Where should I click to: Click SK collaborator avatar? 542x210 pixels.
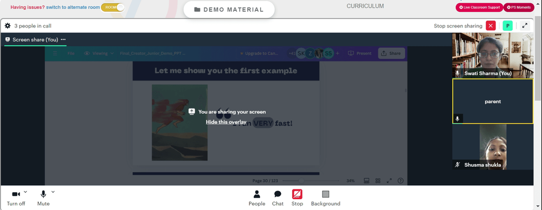pyautogui.click(x=301, y=53)
